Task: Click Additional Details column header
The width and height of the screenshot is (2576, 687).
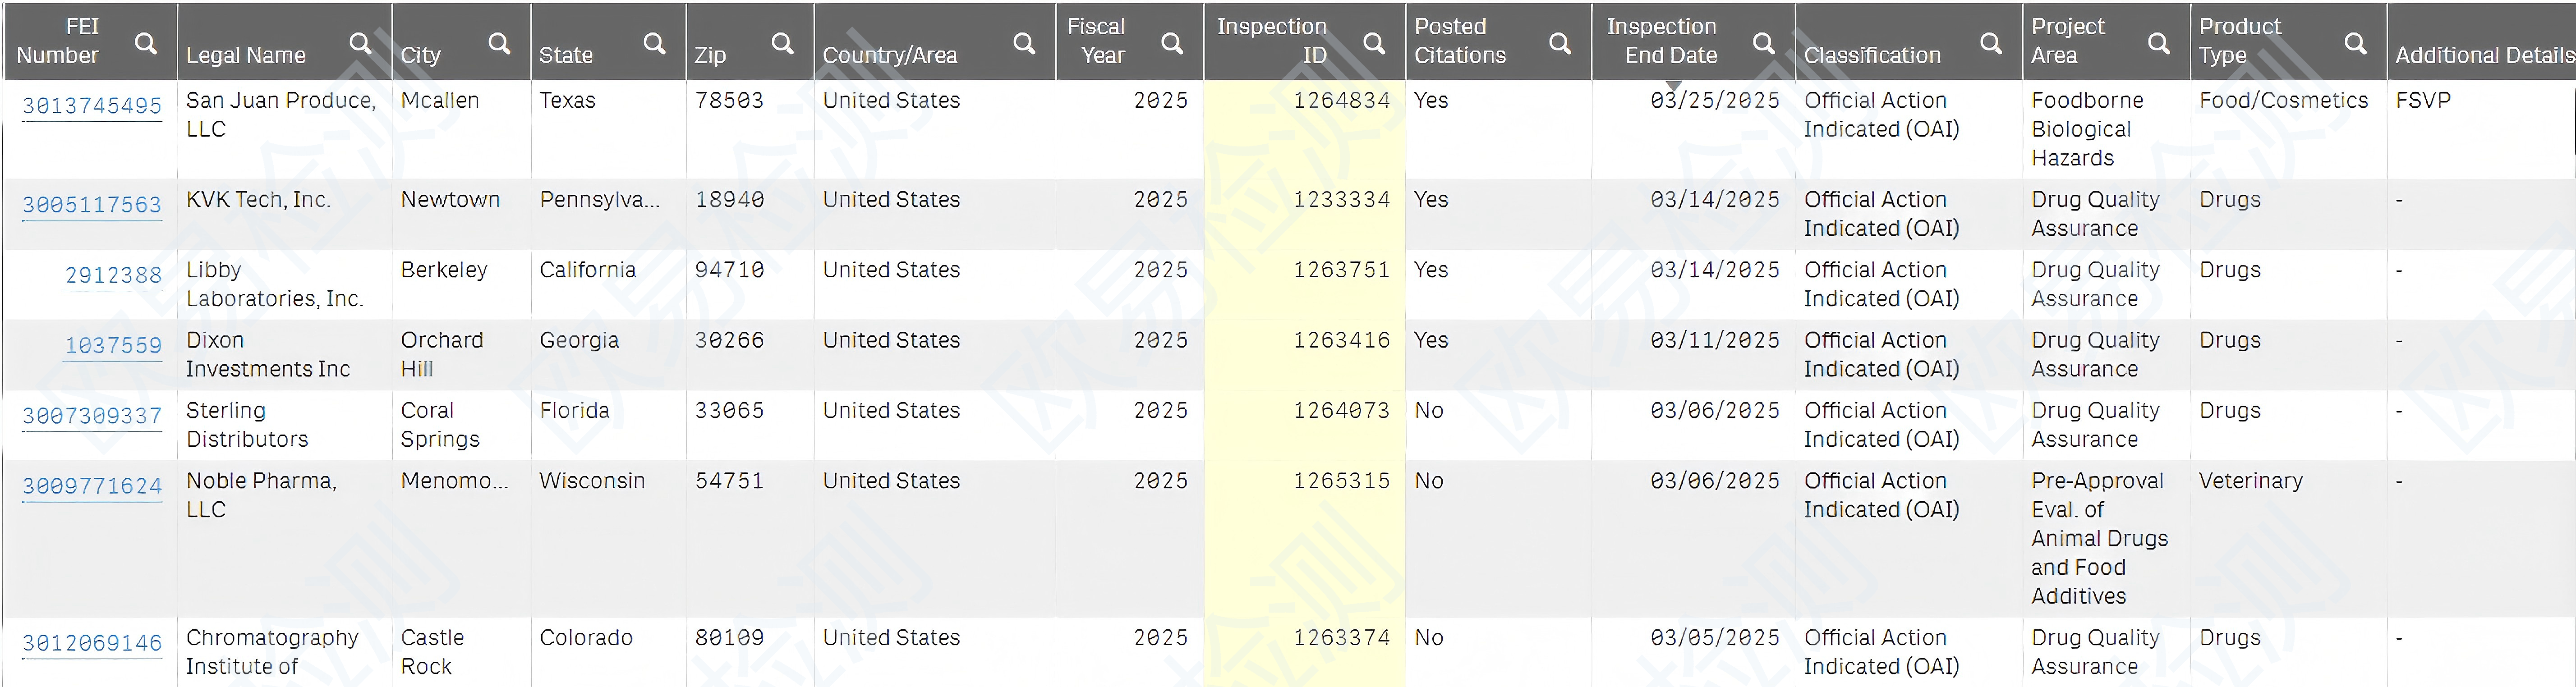Action: [x=2483, y=55]
